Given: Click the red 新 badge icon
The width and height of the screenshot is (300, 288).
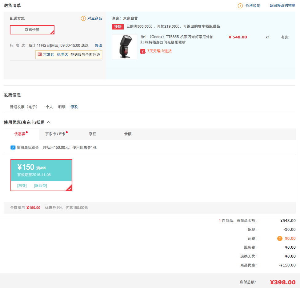Looking at the screenshot, I should tap(40, 55).
